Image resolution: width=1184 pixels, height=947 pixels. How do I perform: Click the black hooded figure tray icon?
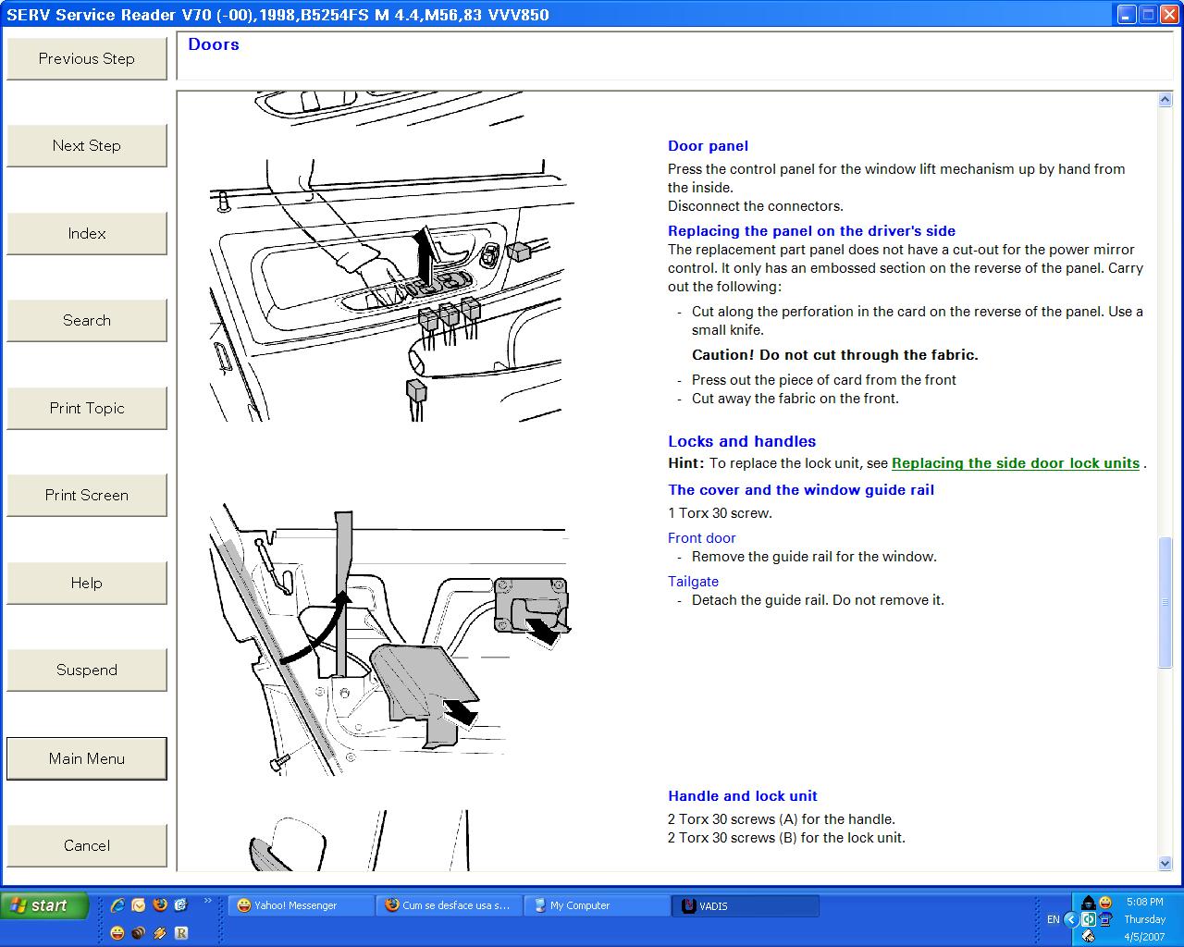[1089, 903]
